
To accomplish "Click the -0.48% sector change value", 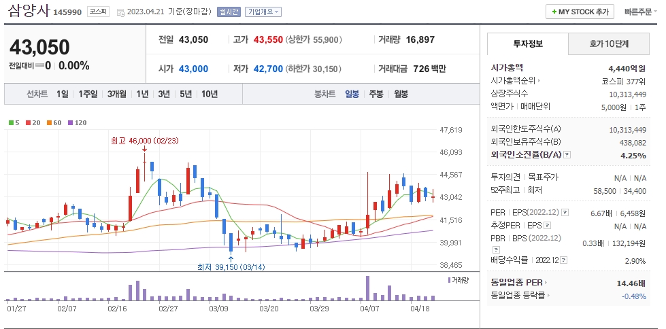I will tap(634, 296).
